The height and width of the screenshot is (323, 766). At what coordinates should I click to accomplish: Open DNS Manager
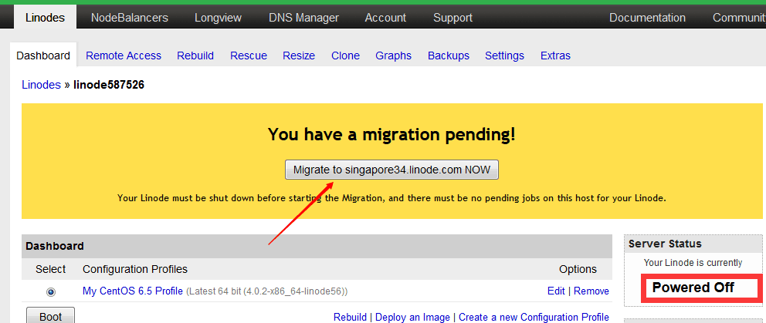point(303,18)
